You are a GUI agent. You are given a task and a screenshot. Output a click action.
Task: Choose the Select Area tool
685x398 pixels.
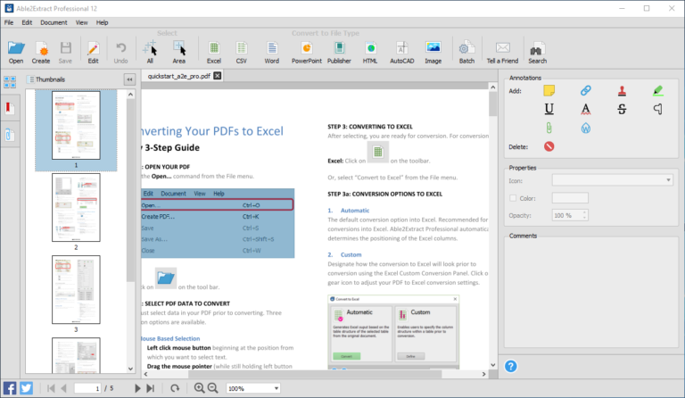coord(179,48)
